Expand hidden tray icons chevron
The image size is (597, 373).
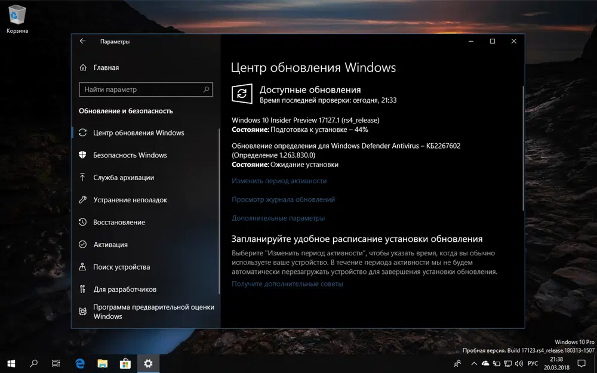pyautogui.click(x=474, y=363)
